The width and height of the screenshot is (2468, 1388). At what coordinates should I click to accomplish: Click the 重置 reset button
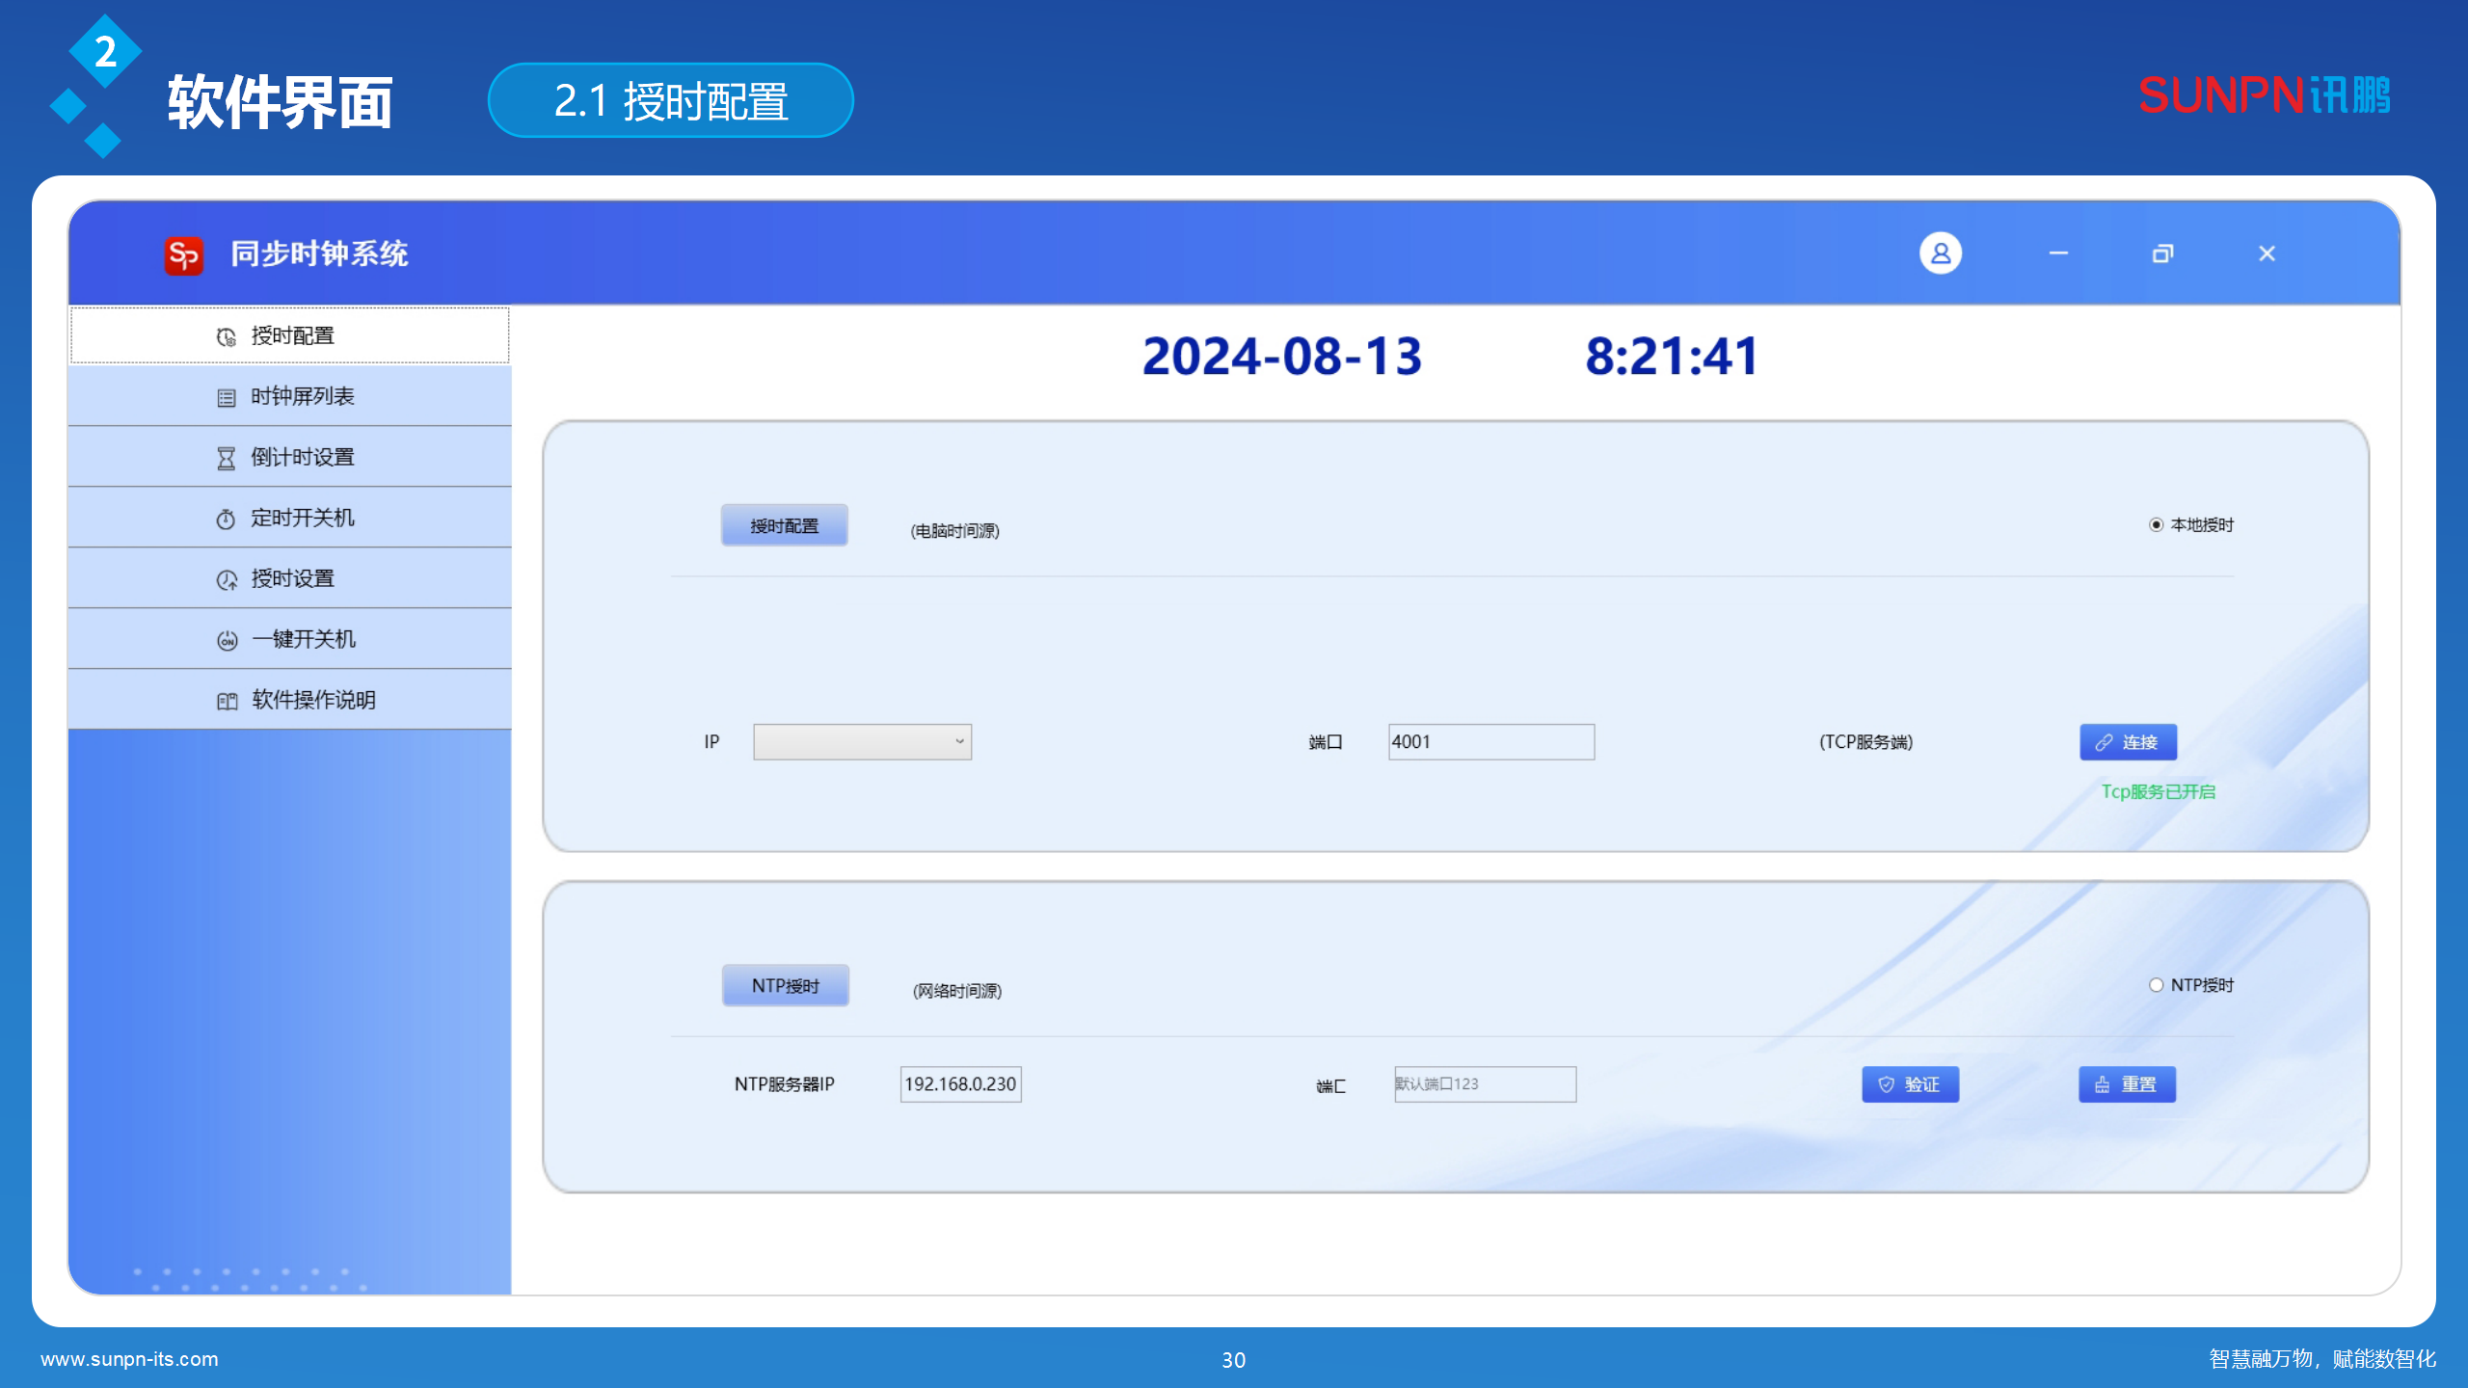point(2127,1083)
